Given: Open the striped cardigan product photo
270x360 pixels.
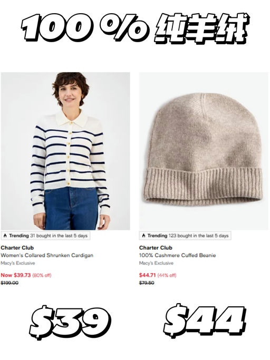Looking at the screenshot, I should [65, 151].
